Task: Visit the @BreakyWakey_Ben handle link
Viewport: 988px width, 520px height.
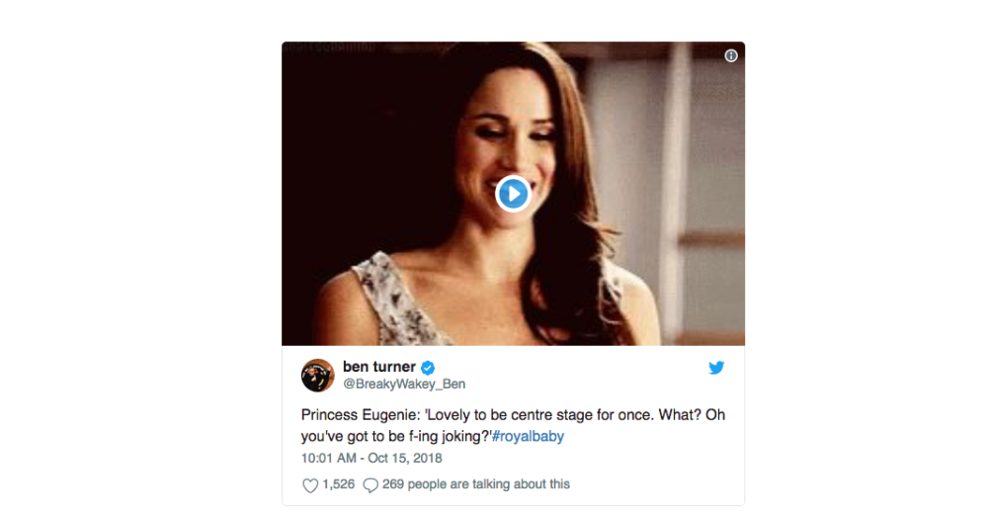Action: [x=404, y=384]
